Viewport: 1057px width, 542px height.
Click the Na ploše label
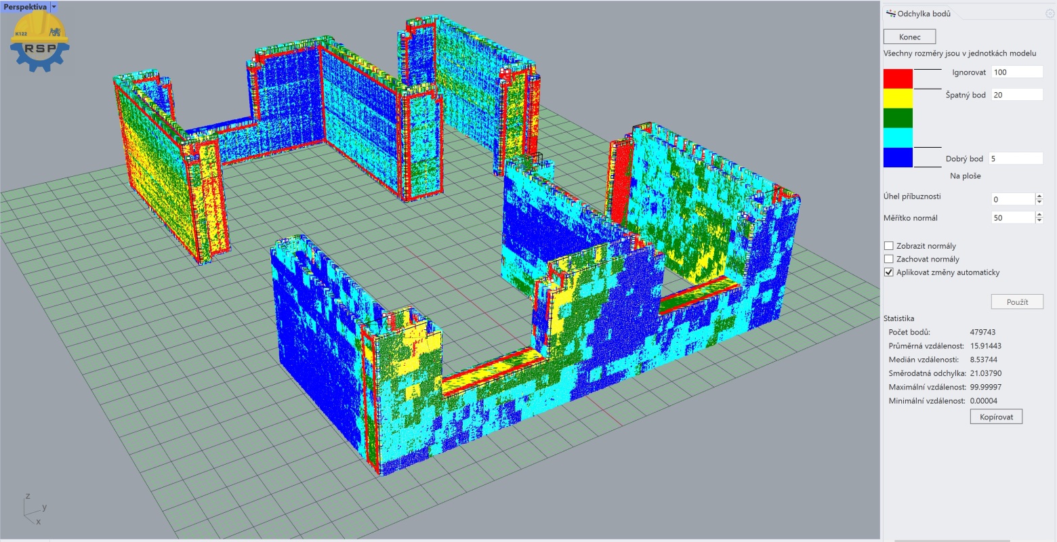pos(965,176)
